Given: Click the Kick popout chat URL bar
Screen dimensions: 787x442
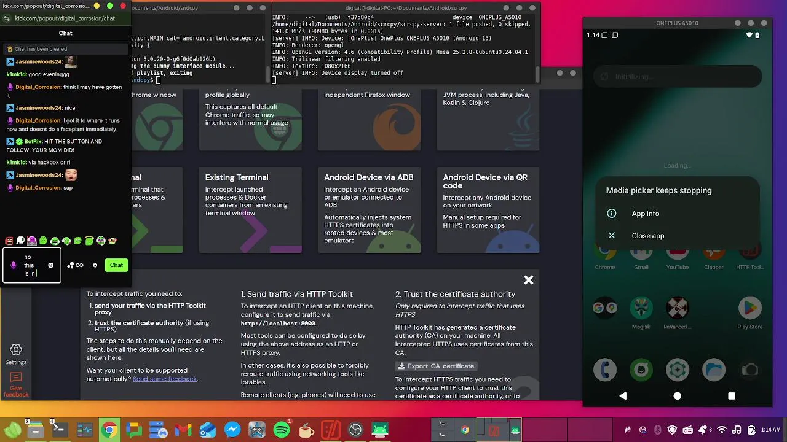Looking at the screenshot, I should click(x=65, y=18).
